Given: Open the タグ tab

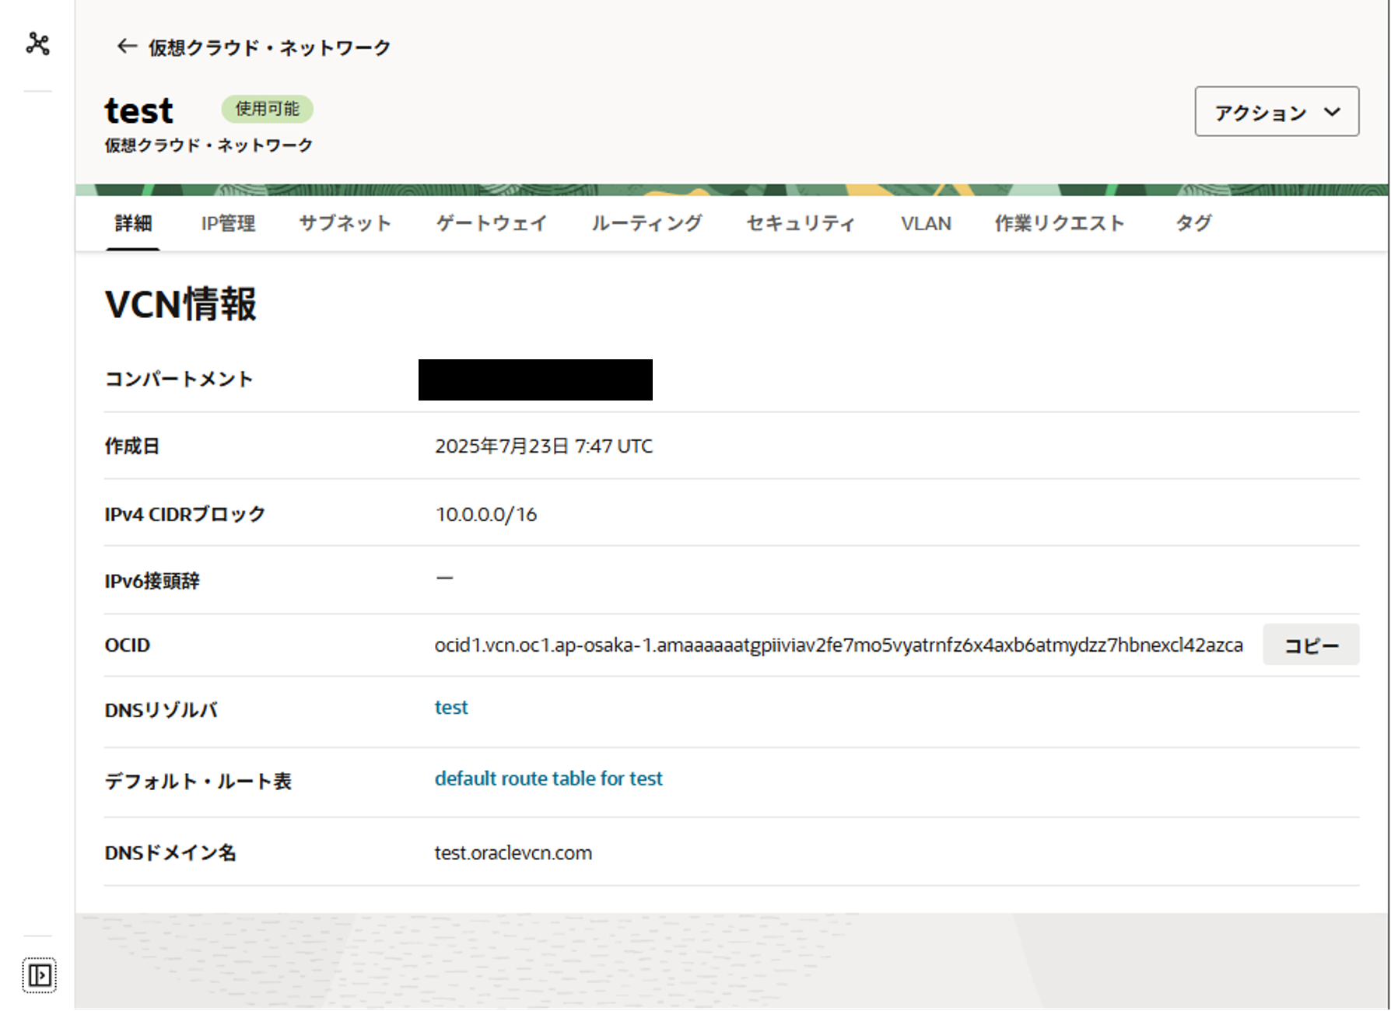Looking at the screenshot, I should click(x=1193, y=224).
